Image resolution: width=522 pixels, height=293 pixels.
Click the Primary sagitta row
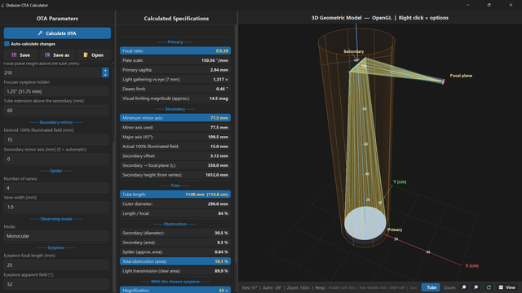pyautogui.click(x=175, y=70)
